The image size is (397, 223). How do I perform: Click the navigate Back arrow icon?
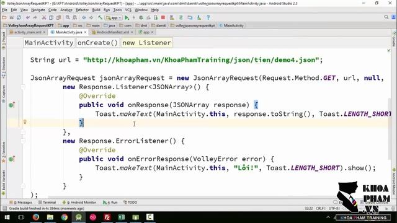[x=84, y=18]
